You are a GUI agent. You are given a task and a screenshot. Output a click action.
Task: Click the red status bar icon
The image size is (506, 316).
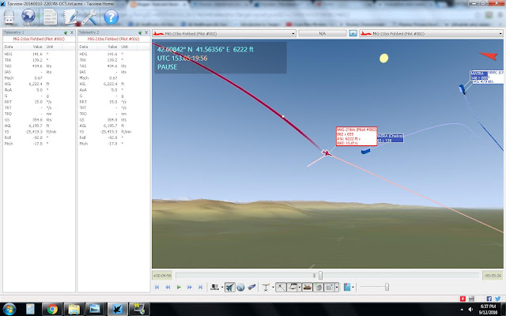(x=463, y=299)
